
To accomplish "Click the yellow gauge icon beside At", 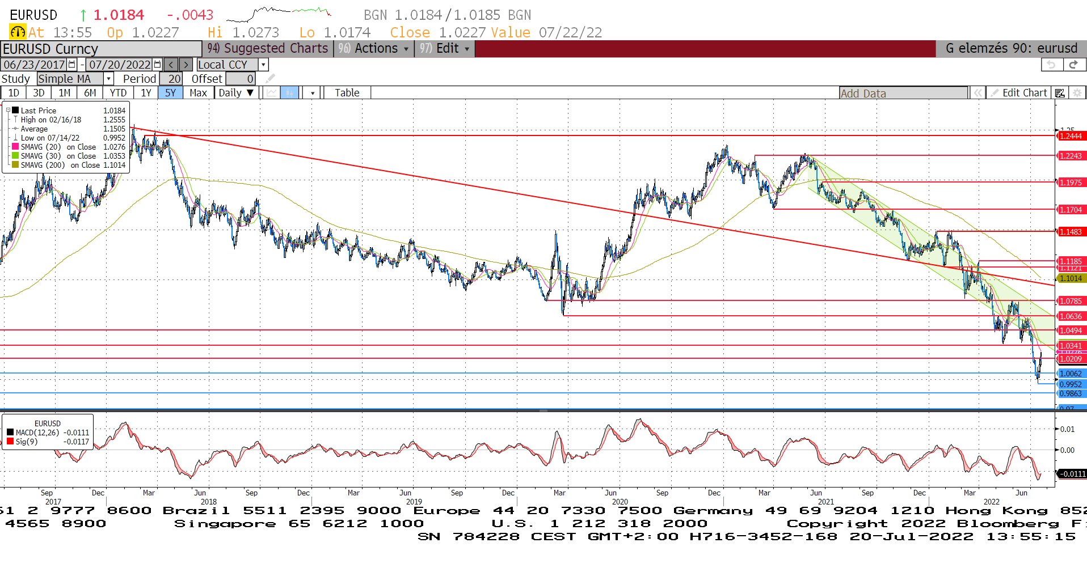I will point(18,32).
